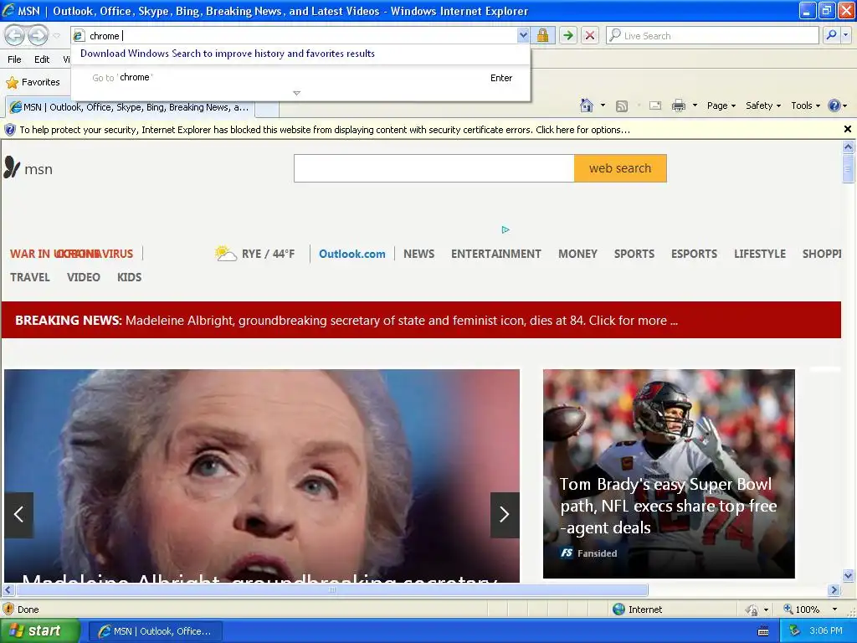Open the recent pages dropdown arrow
Screen dimensions: 857x643
tap(56, 36)
